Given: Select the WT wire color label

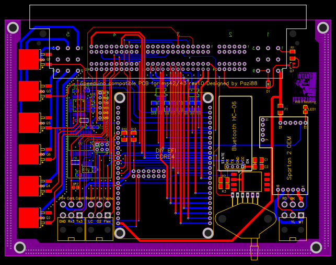Looking at the screenshot, I should (301, 222).
